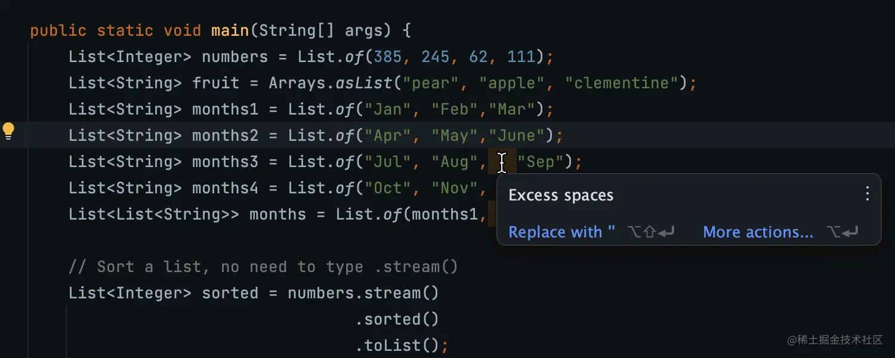Click the "Aug" string literal

(x=455, y=162)
